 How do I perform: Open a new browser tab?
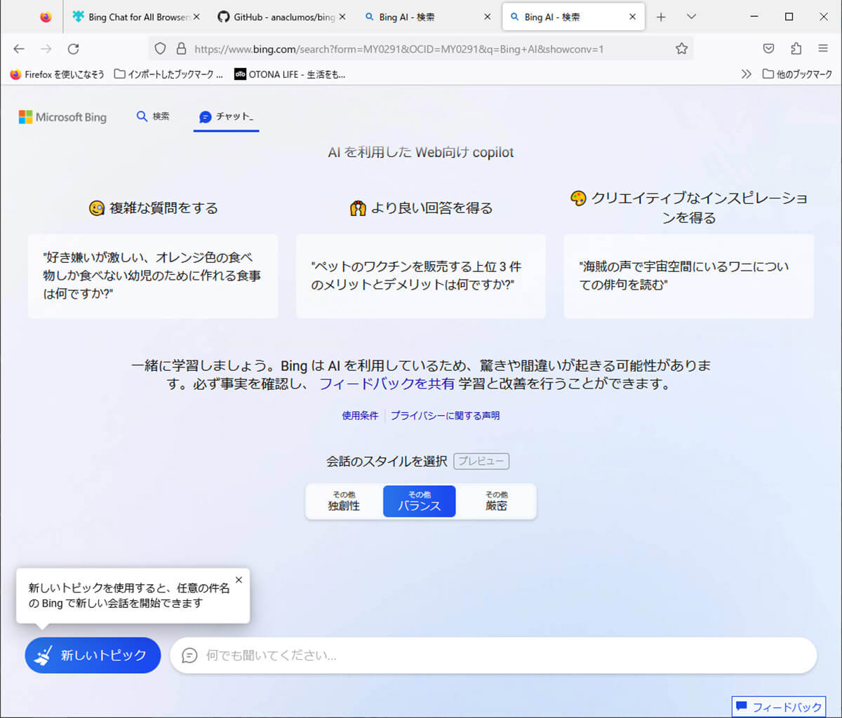coord(660,17)
